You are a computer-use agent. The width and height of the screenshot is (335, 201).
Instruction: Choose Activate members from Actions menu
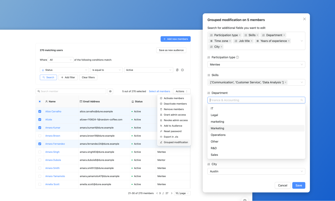point(174,98)
